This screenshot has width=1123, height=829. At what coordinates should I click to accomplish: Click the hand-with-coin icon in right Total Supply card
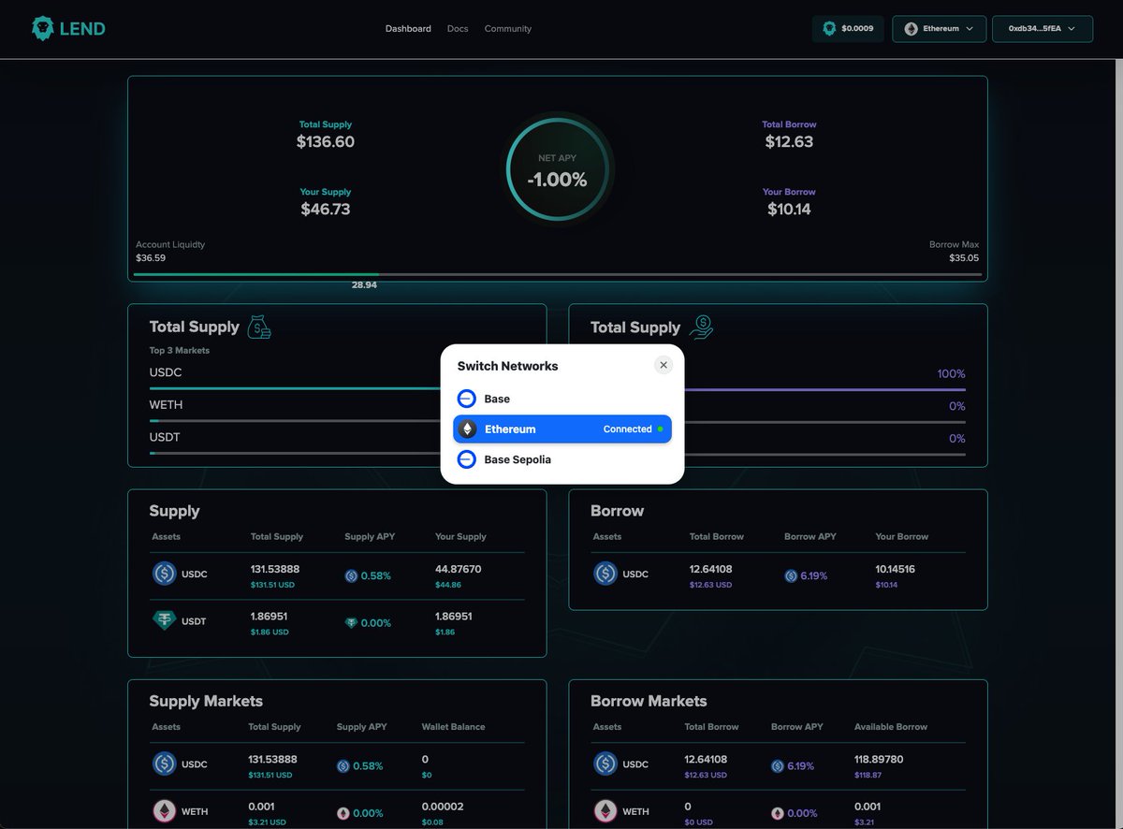click(701, 327)
